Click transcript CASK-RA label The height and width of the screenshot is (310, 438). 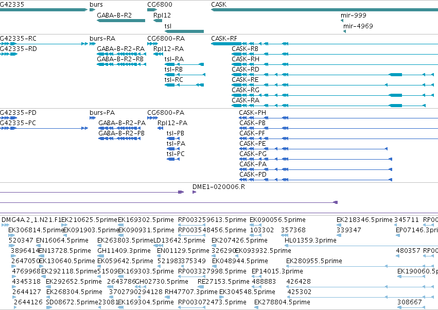246,100
